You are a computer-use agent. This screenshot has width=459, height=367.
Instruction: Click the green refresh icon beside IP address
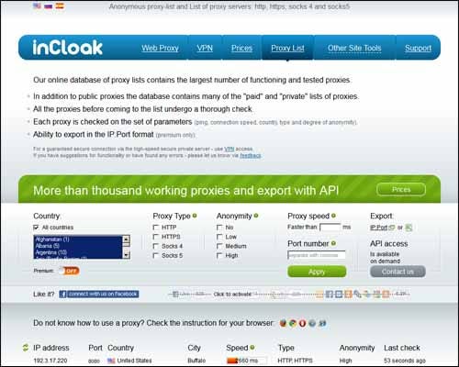pos(26,348)
